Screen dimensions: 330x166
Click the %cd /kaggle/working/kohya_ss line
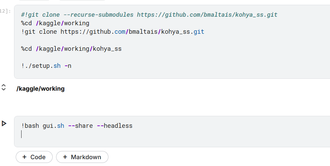[71, 49]
